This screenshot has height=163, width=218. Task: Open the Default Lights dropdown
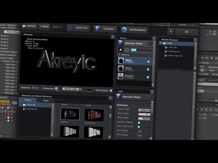72,89
